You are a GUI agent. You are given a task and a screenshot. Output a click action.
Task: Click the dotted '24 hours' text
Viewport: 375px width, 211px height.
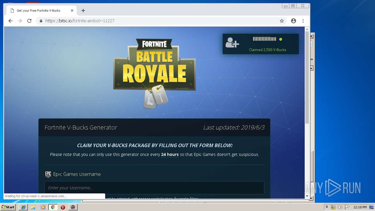coord(170,154)
